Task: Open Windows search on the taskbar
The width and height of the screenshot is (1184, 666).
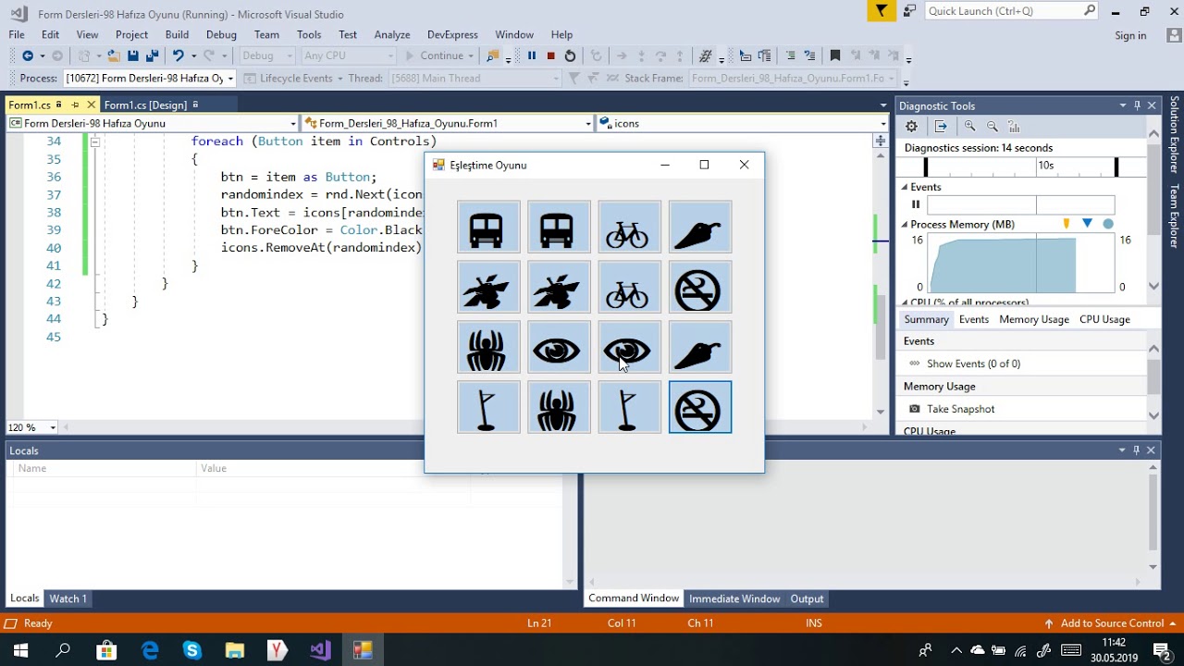Action: tap(63, 650)
